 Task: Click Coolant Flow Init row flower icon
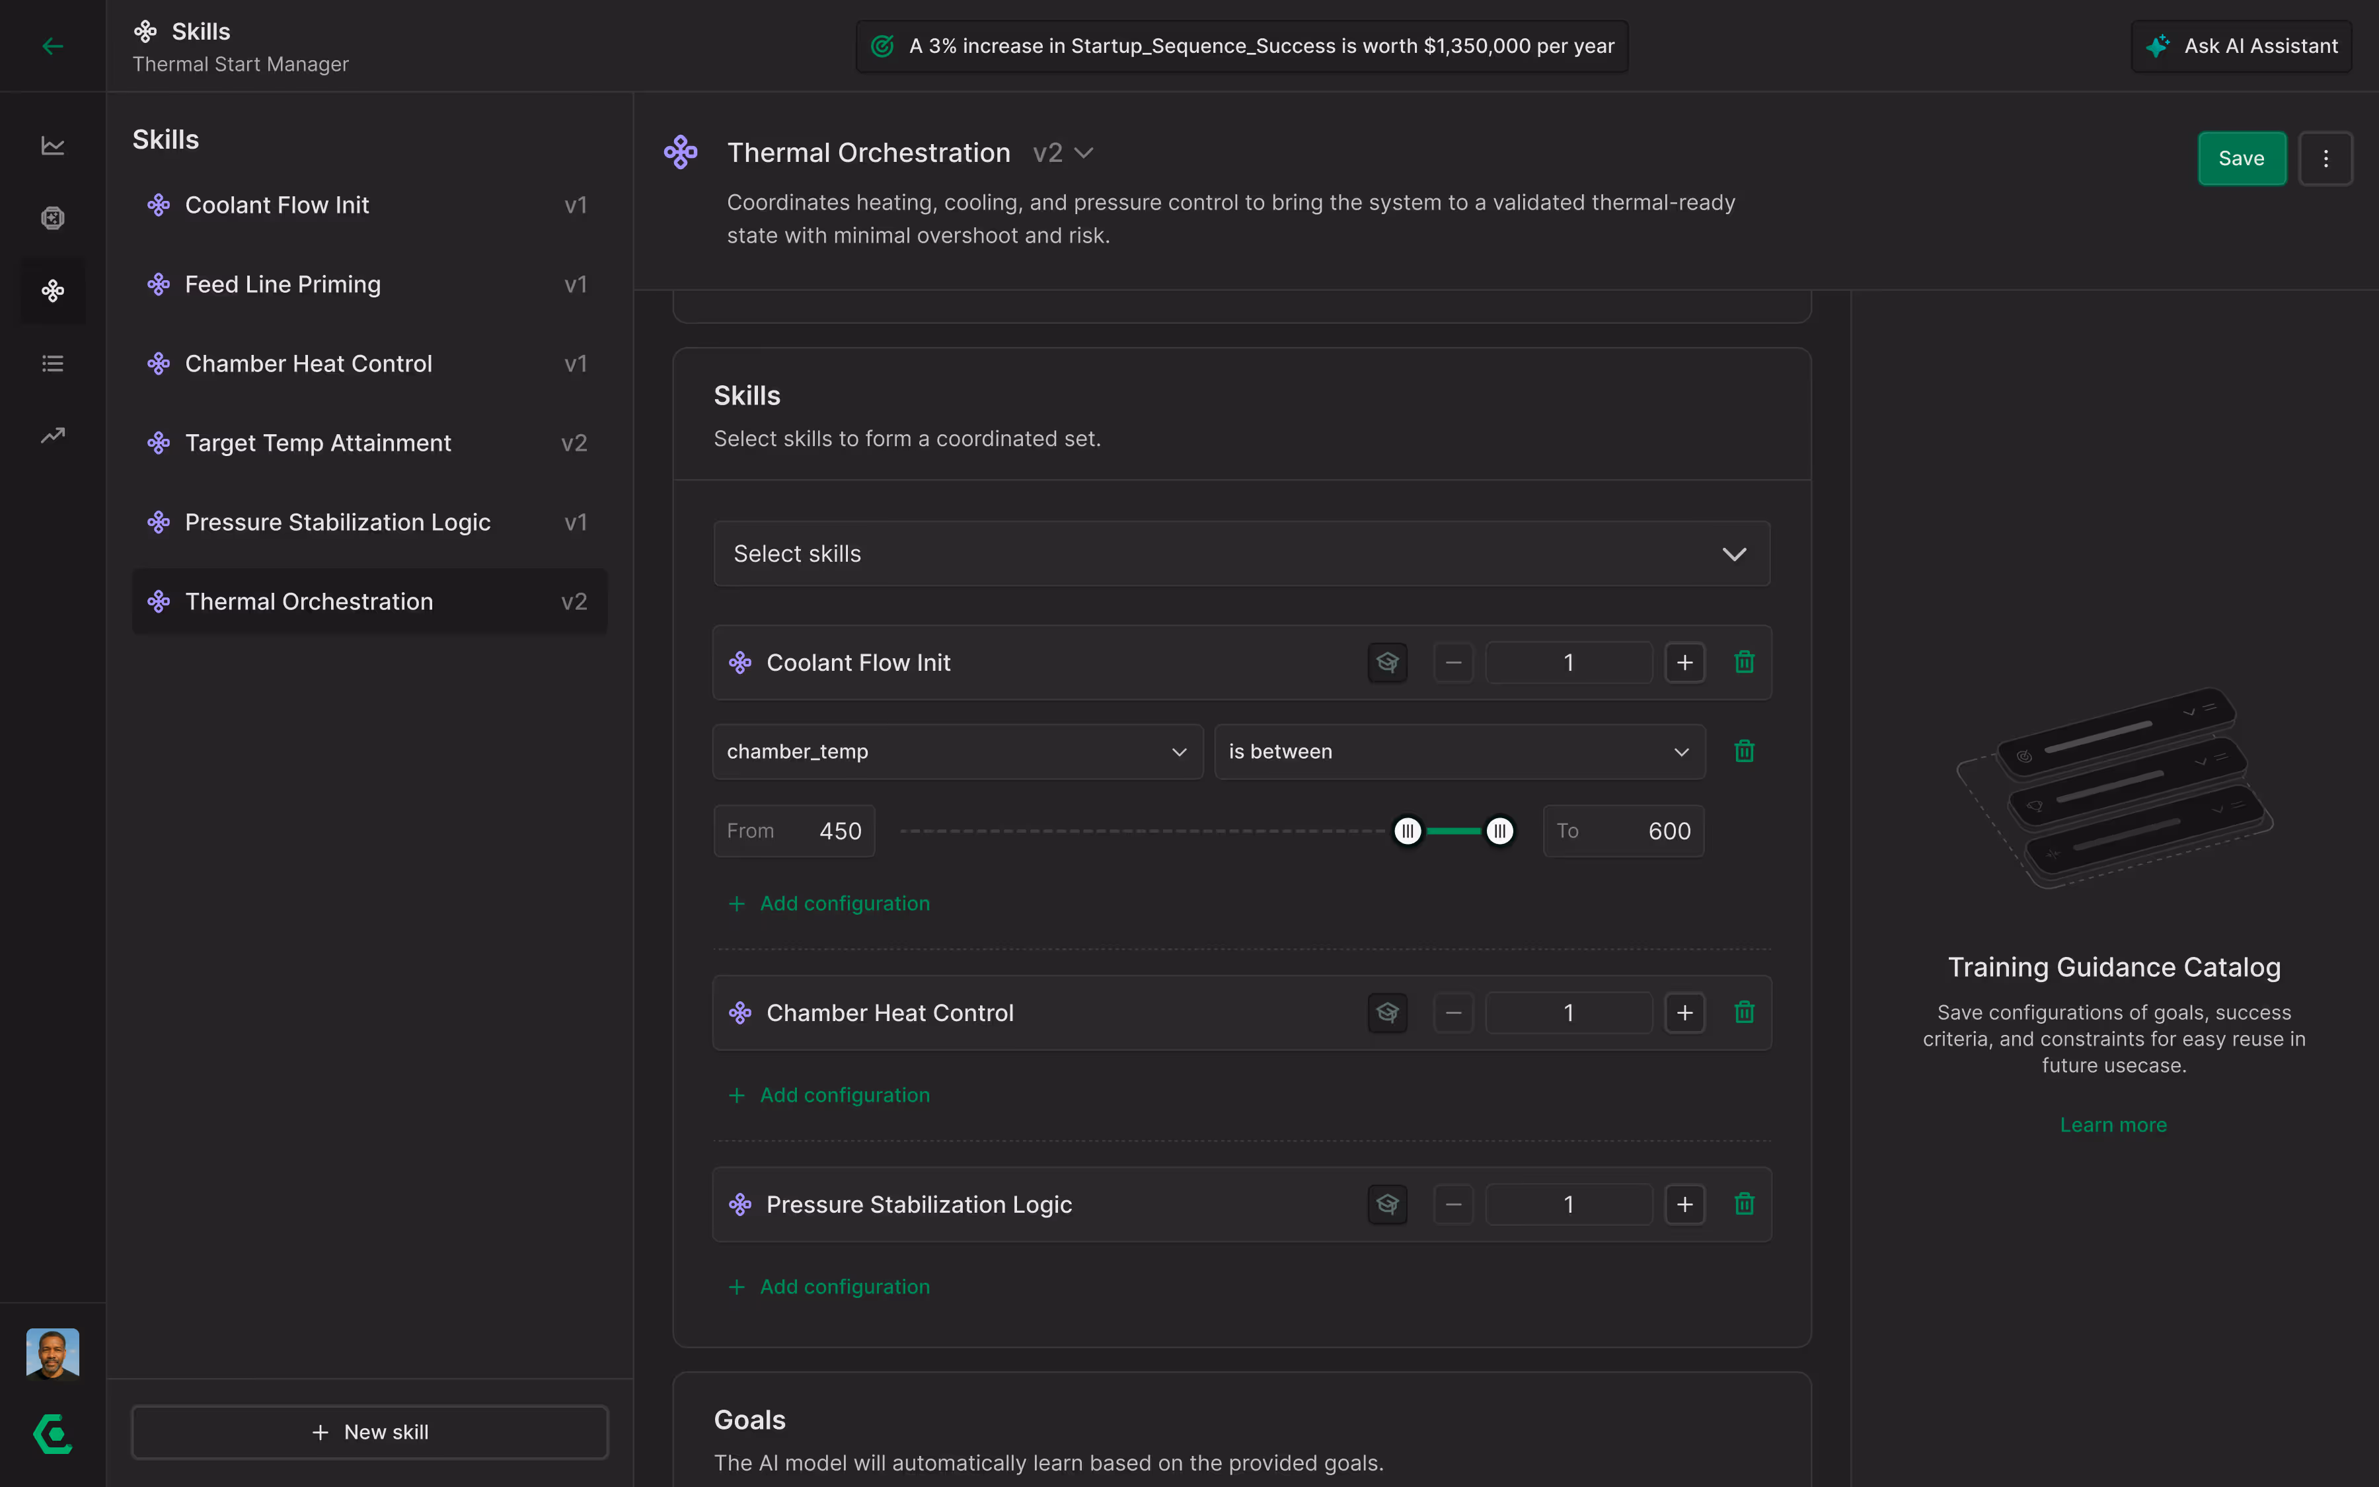[740, 662]
